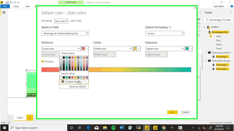Switch to Power BI Desktop taskbar icon
234x131 pixels.
[147, 128]
